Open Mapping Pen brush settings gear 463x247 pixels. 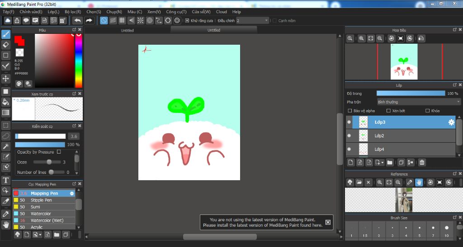72,193
